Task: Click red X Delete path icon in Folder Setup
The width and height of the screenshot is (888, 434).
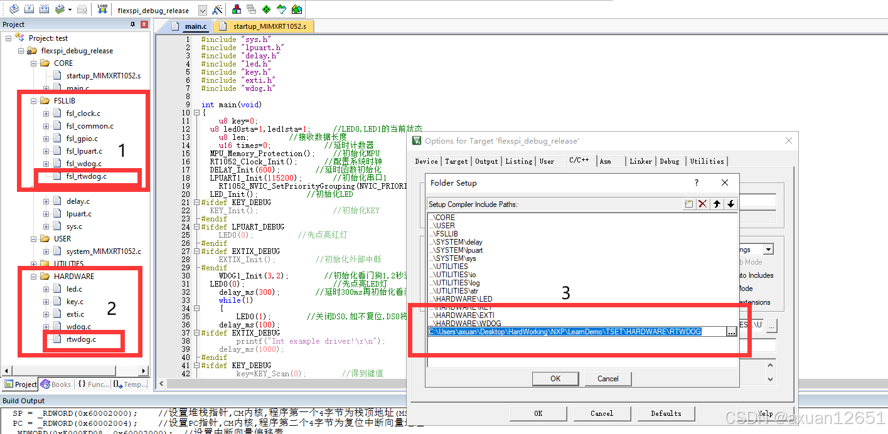Action: [x=703, y=204]
